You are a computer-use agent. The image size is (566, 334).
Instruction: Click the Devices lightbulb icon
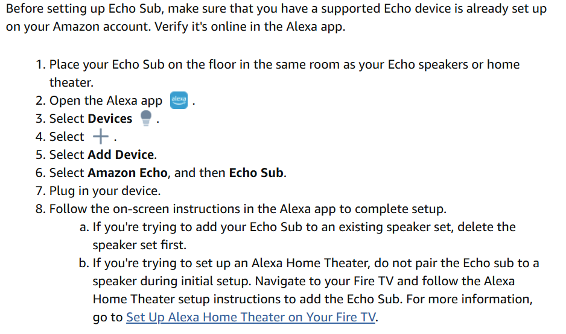145,118
